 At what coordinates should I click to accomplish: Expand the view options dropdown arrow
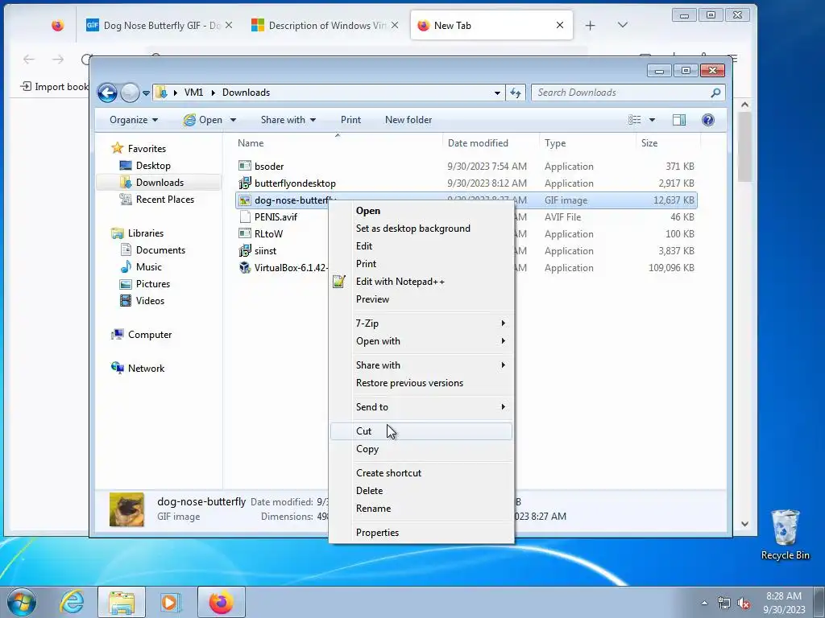point(652,120)
